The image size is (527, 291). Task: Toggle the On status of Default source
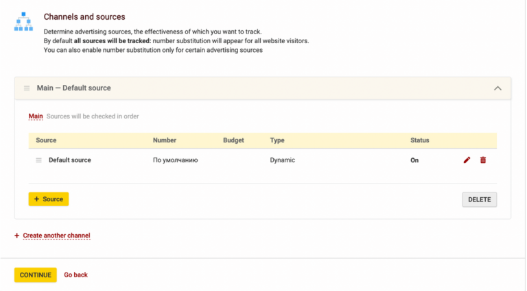click(414, 160)
